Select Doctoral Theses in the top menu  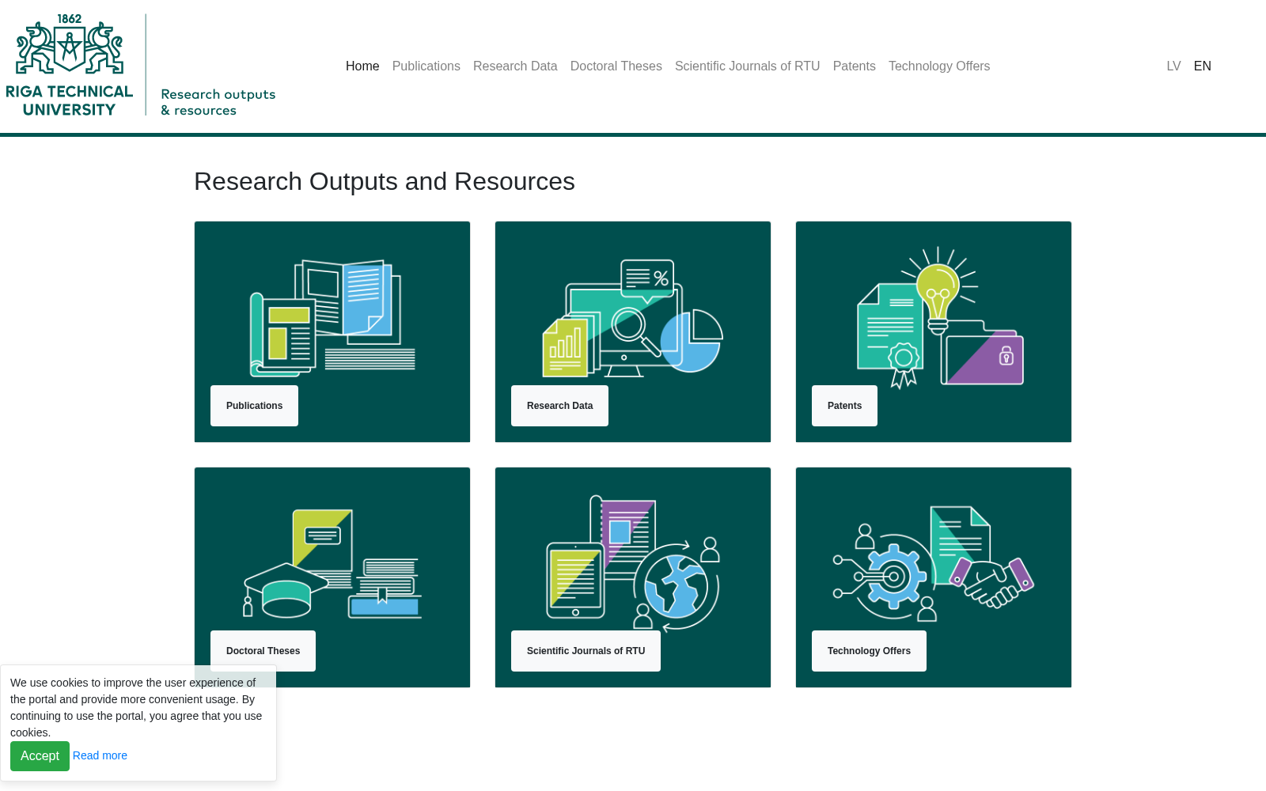pyautogui.click(x=616, y=66)
